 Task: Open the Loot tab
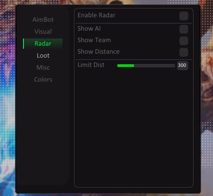tap(43, 55)
